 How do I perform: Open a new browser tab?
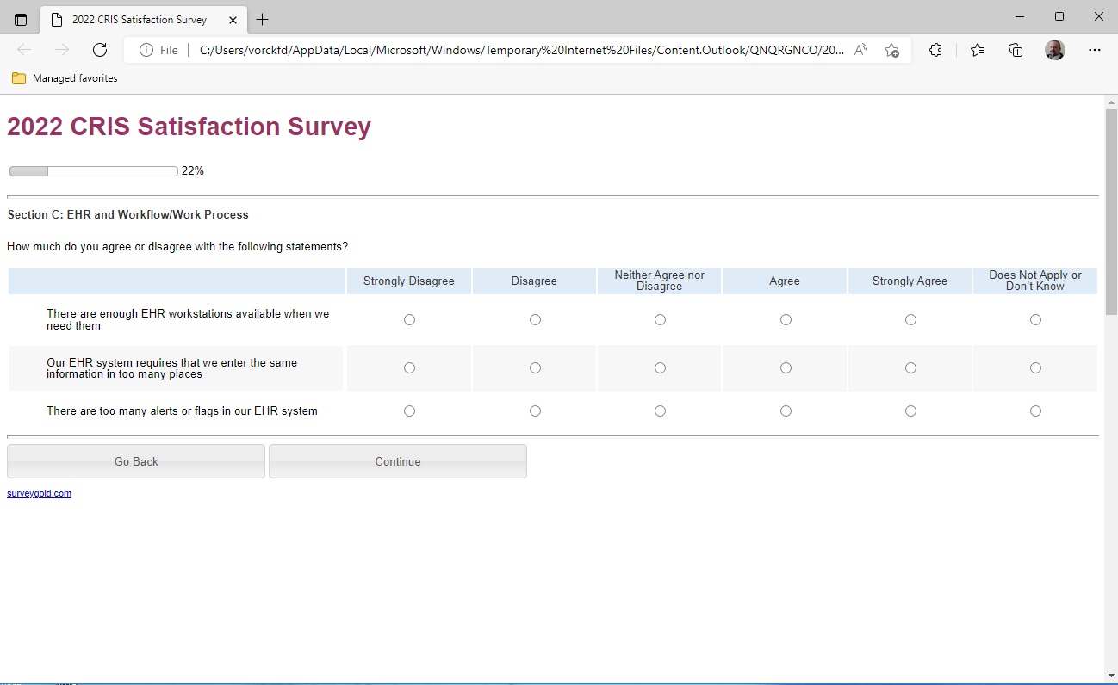point(263,19)
